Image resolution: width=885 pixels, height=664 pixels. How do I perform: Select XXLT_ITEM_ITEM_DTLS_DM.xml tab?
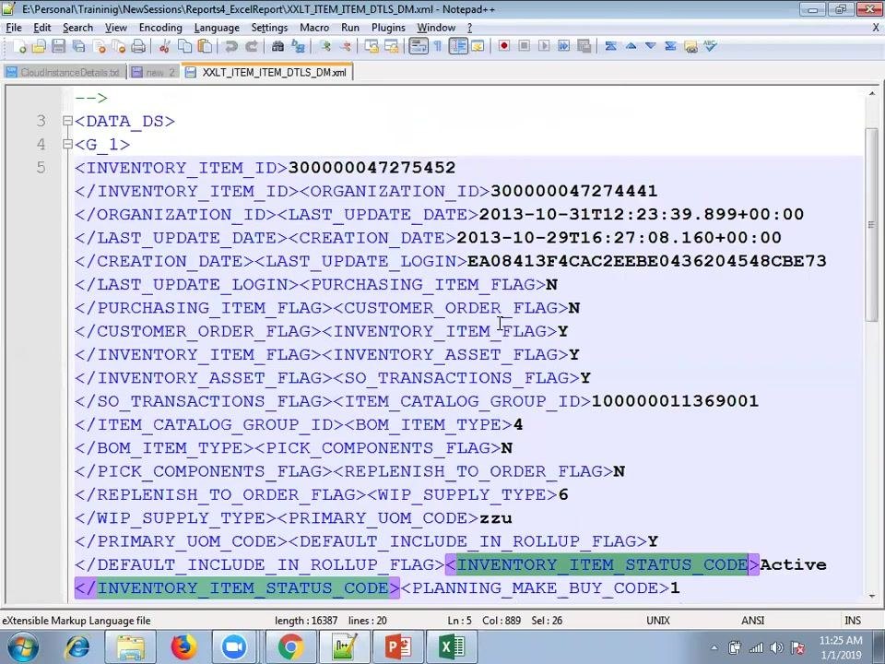[267, 72]
